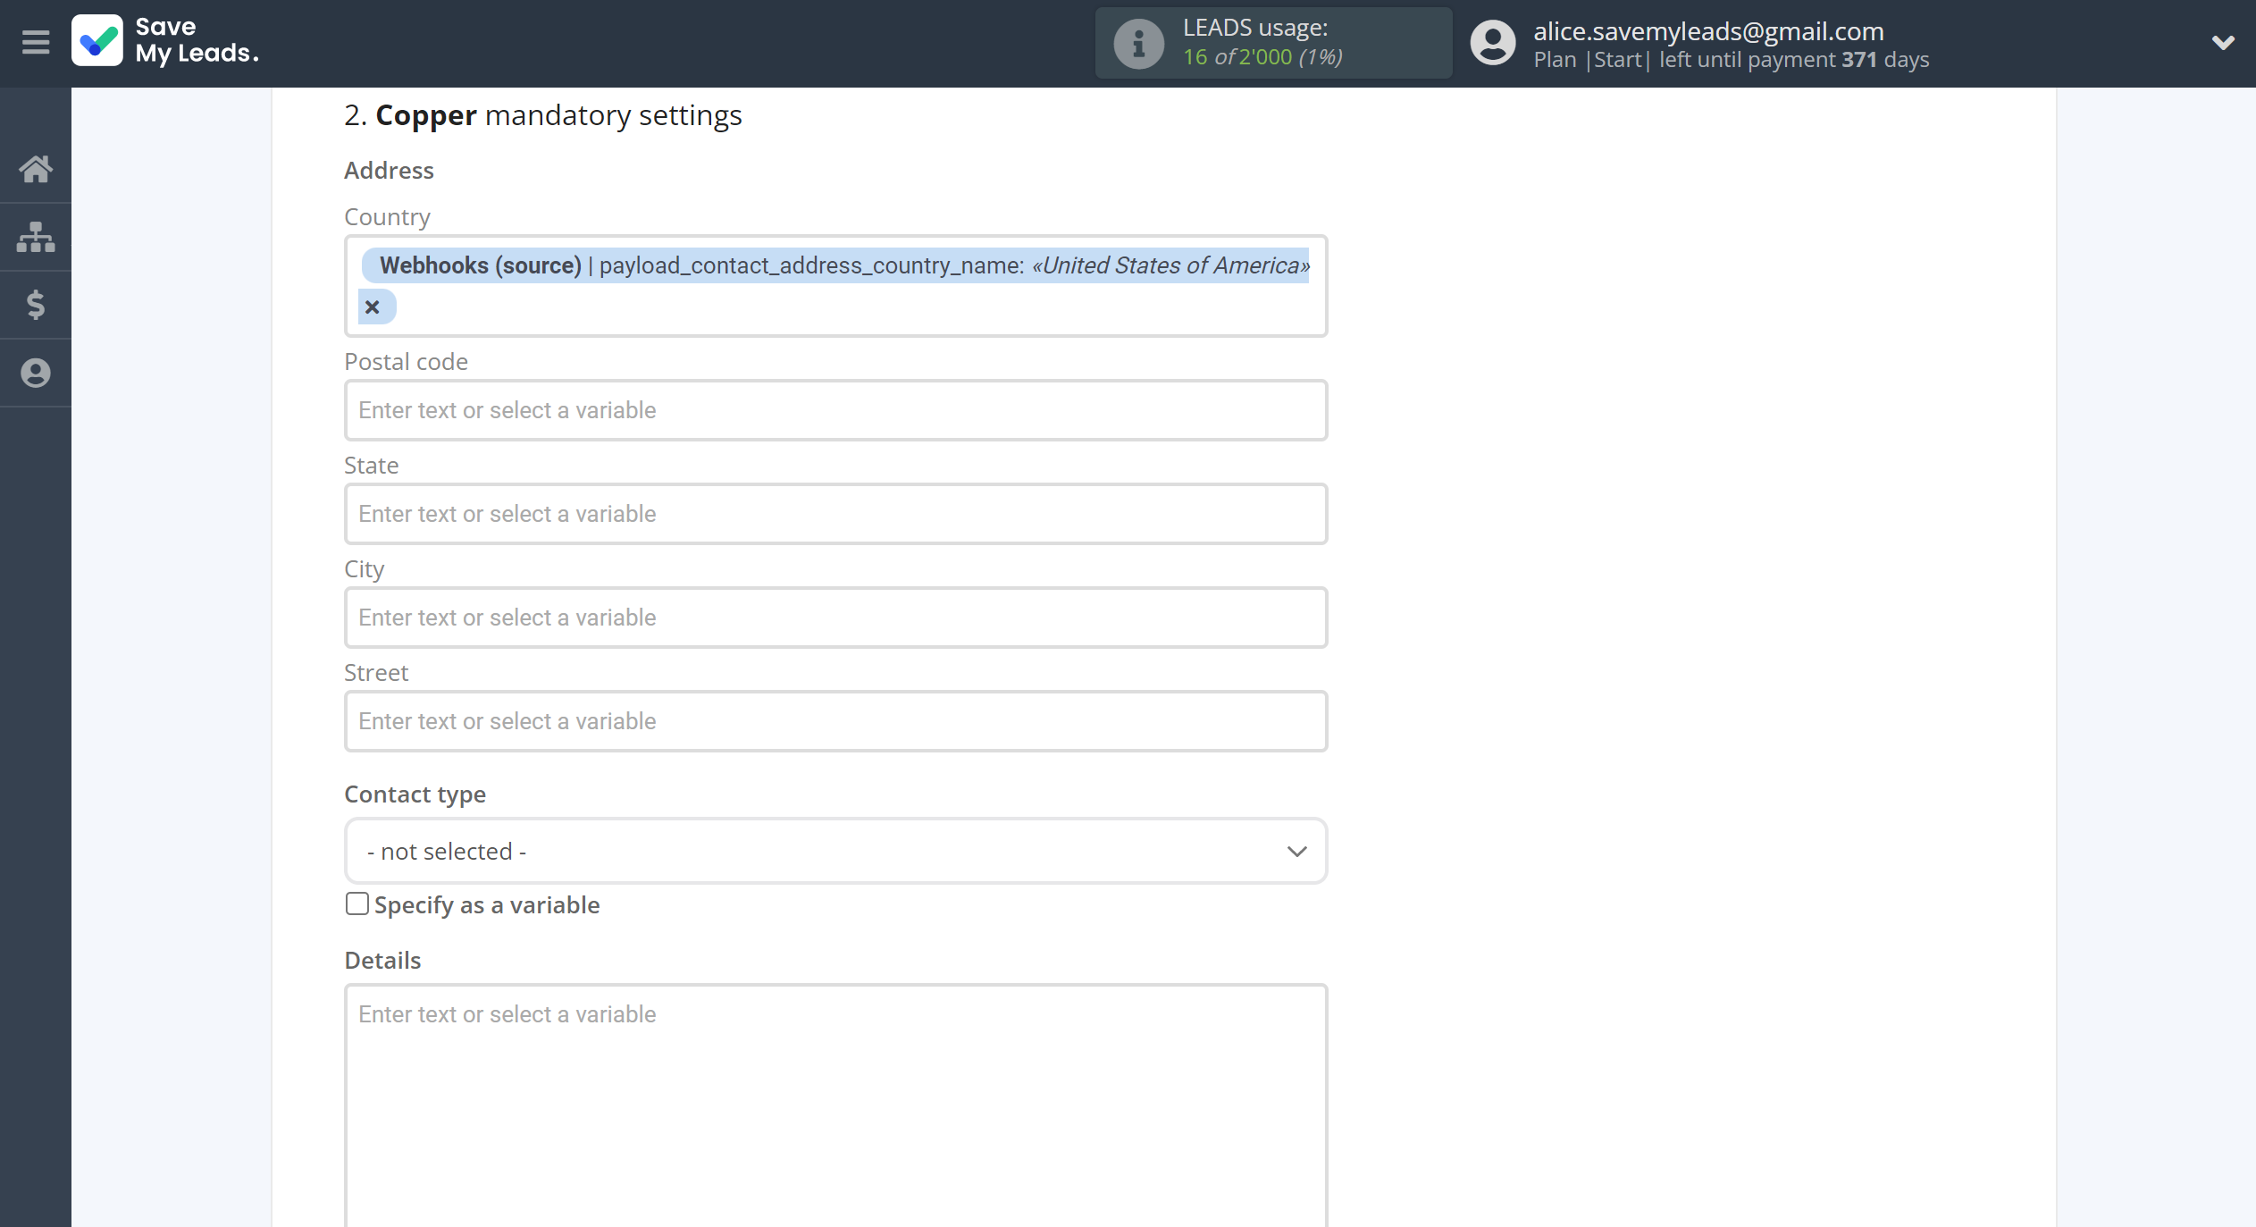
Task: Open the profile icon in sidebar
Action: click(36, 373)
